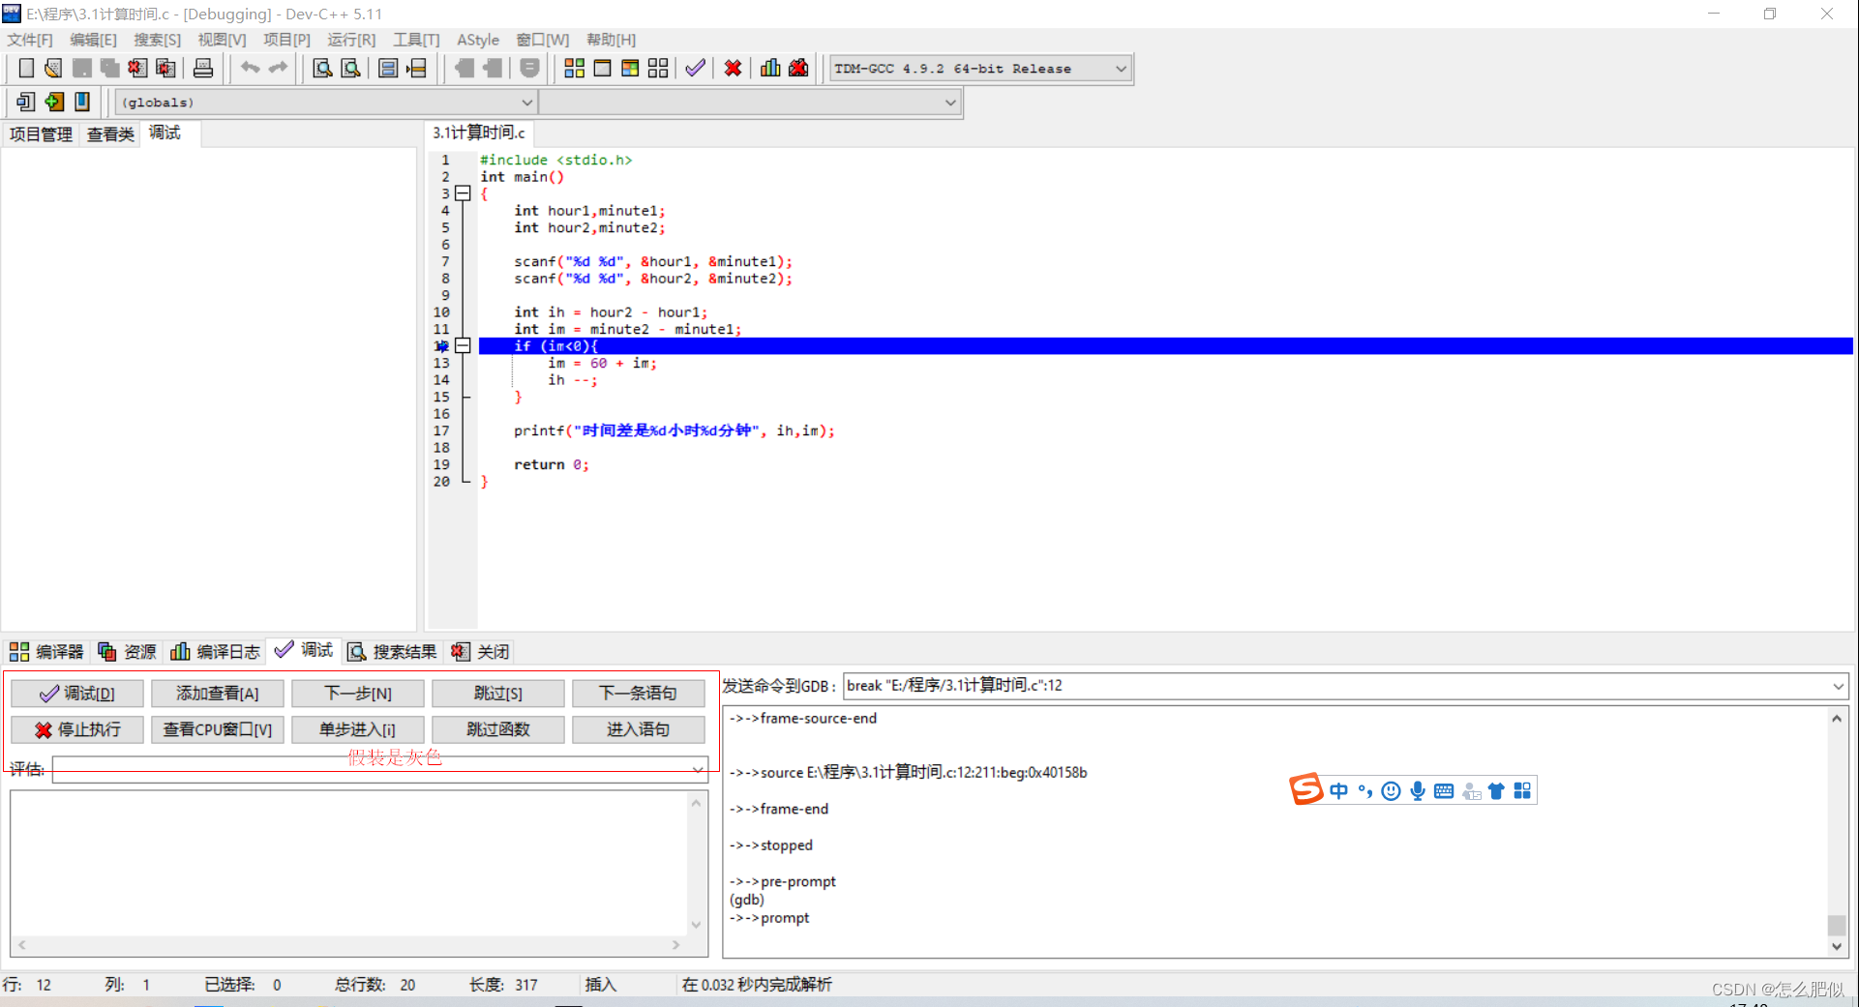Click the Close file toolbar icon
Viewport: 1859px width, 1007px height.
137,68
